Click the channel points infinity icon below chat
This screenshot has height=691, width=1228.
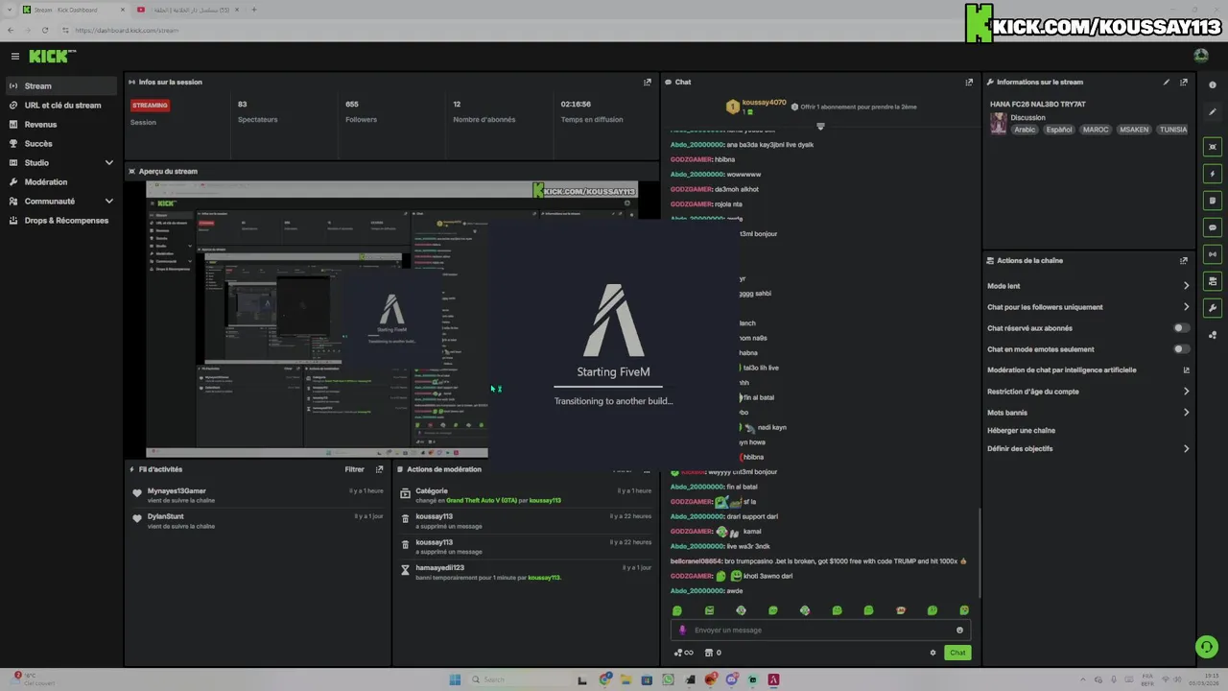pos(684,653)
